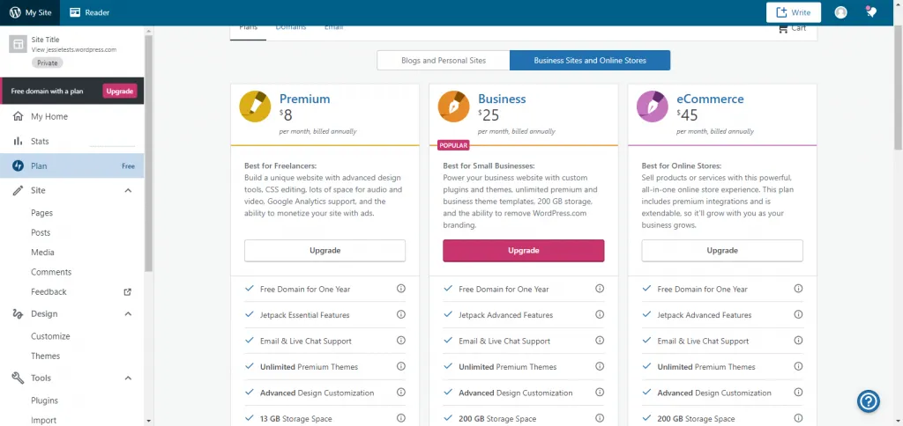Upgrade to the eCommerce plan
Image resolution: width=903 pixels, height=426 pixels.
[x=722, y=251]
